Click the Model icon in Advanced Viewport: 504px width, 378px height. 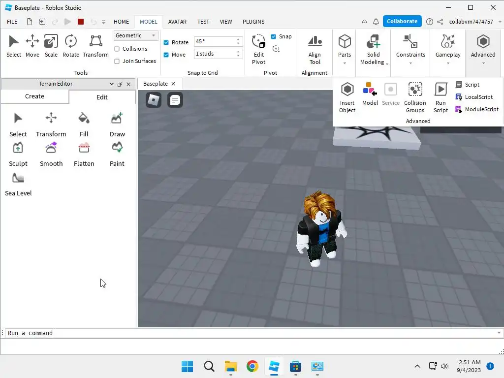(x=370, y=94)
